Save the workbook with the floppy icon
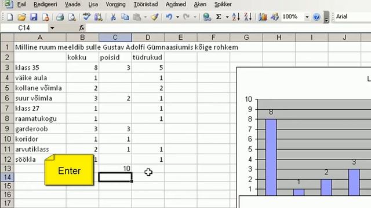The height and width of the screenshot is (208, 371). [34, 17]
